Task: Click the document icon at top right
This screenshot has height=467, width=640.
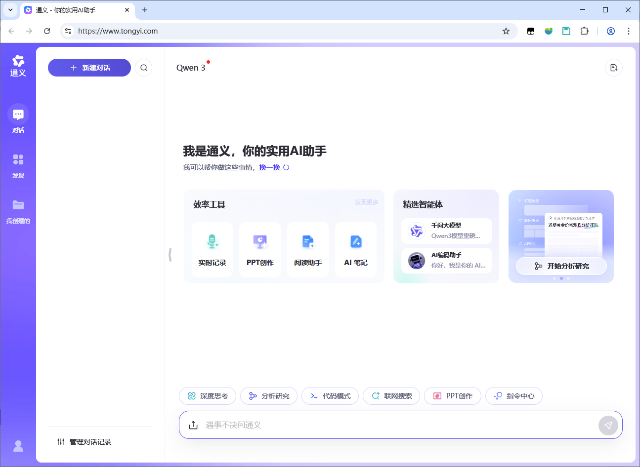Action: pyautogui.click(x=613, y=68)
